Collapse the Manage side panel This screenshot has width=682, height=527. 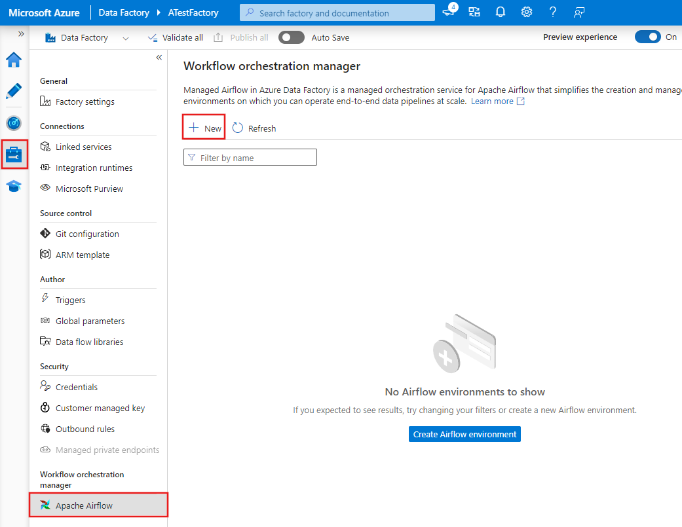pyautogui.click(x=159, y=58)
